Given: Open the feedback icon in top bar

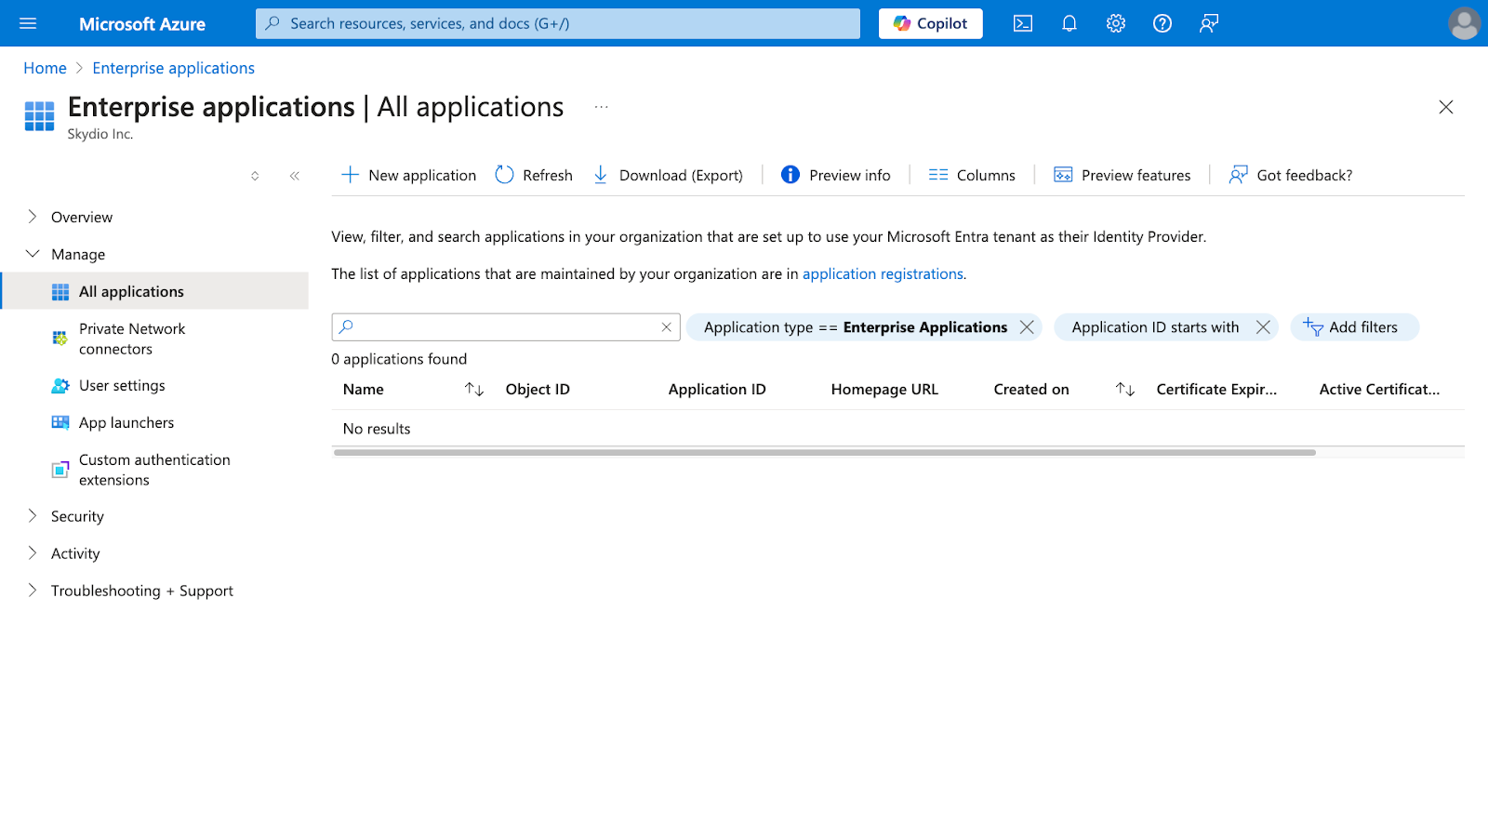Looking at the screenshot, I should 1209,23.
